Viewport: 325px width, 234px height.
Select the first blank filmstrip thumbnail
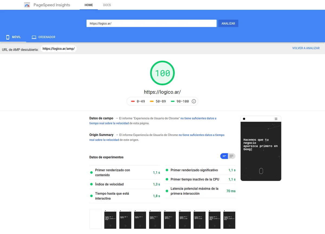96,219
